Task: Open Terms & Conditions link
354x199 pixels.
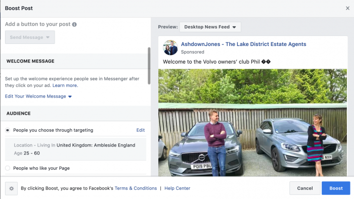Action: (136, 188)
